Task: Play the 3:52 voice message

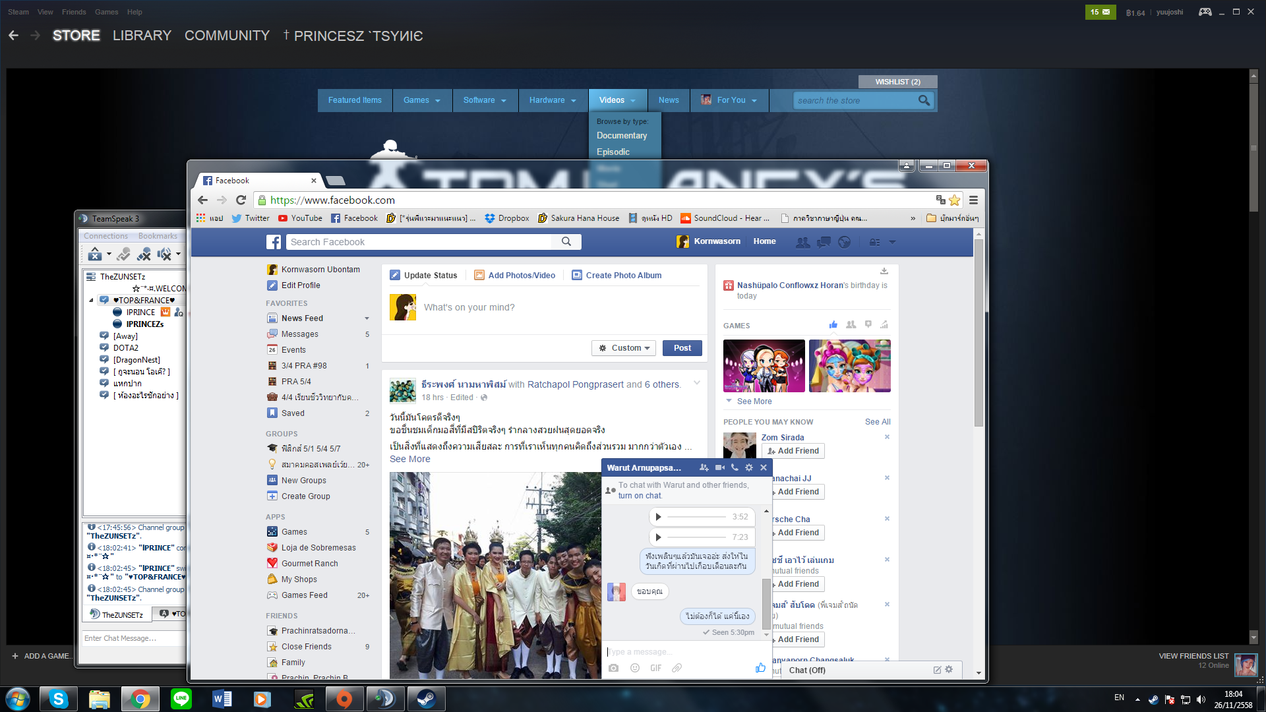Action: click(658, 517)
